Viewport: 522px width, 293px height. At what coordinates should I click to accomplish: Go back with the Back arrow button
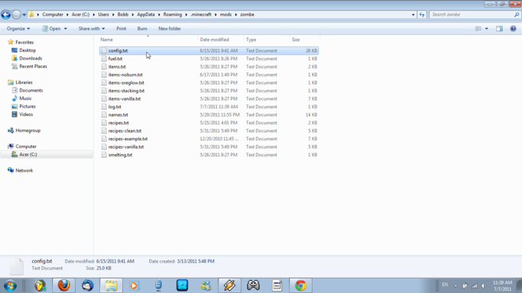[5, 14]
